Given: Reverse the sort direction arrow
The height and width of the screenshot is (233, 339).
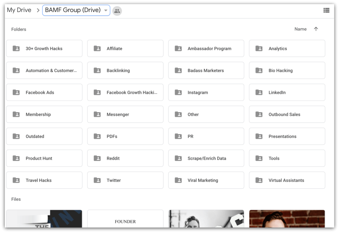Looking at the screenshot, I should click(316, 29).
